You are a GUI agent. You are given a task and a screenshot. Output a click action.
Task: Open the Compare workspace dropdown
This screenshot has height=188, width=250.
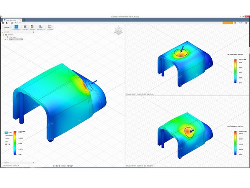(x=7, y=28)
